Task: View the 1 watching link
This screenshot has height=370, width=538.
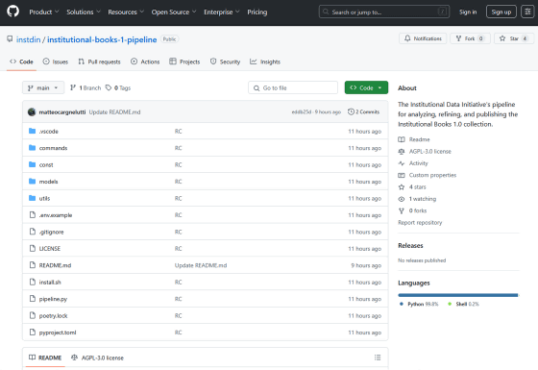Action: coord(417,199)
